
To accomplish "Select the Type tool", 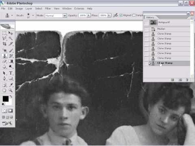I will click(x=11, y=73).
